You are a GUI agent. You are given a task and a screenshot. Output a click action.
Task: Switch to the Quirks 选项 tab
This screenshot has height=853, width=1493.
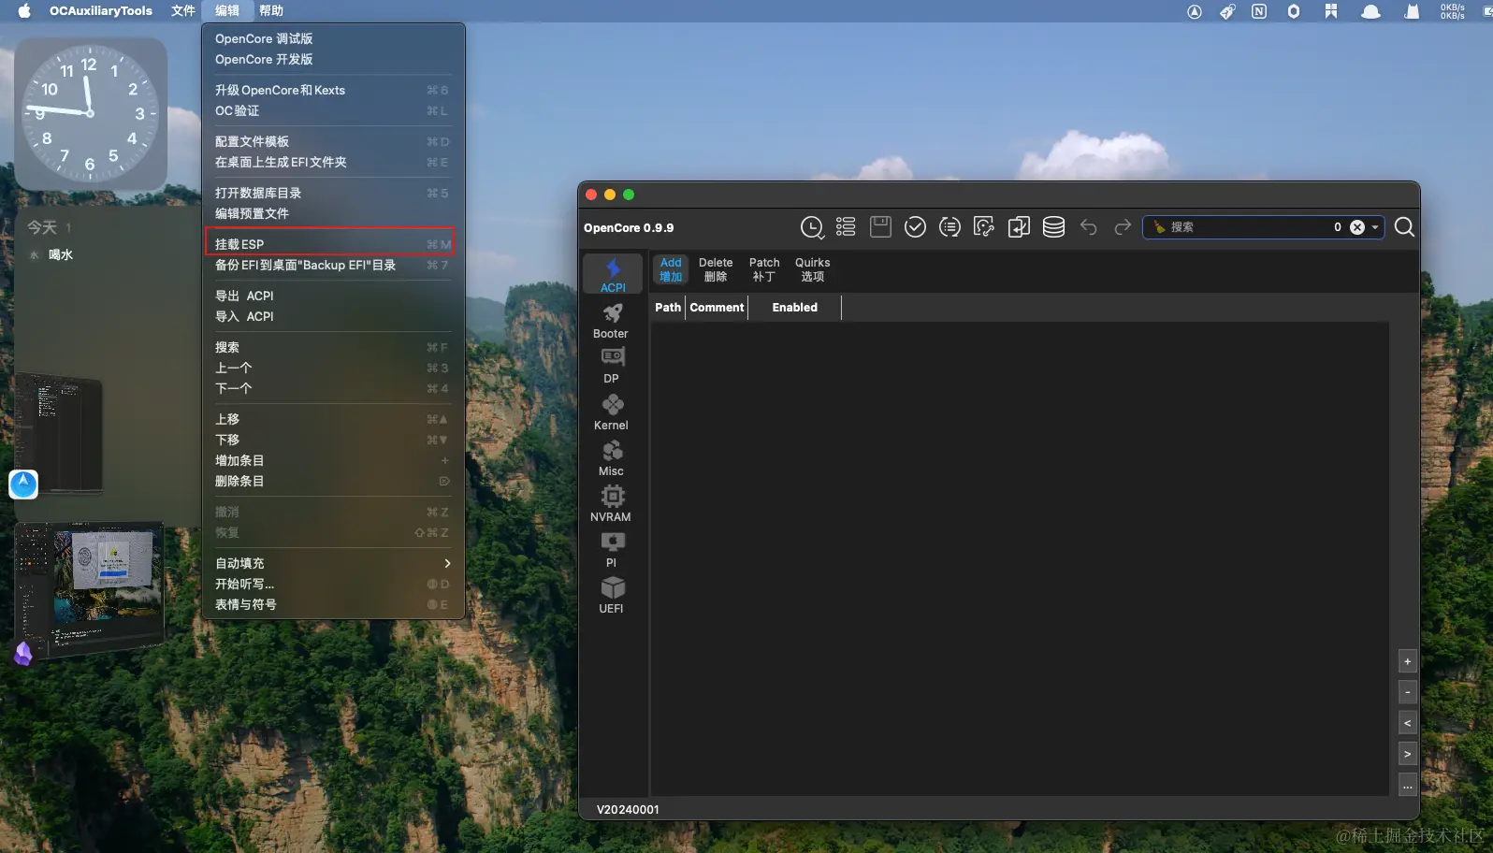tap(813, 269)
